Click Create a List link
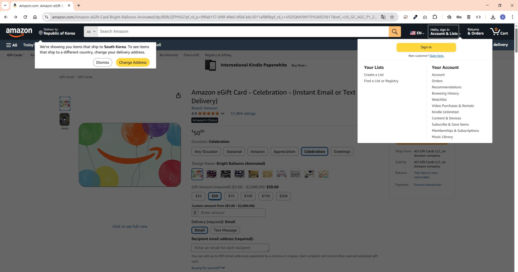Viewport: 518px width, 272px height. pyautogui.click(x=374, y=75)
